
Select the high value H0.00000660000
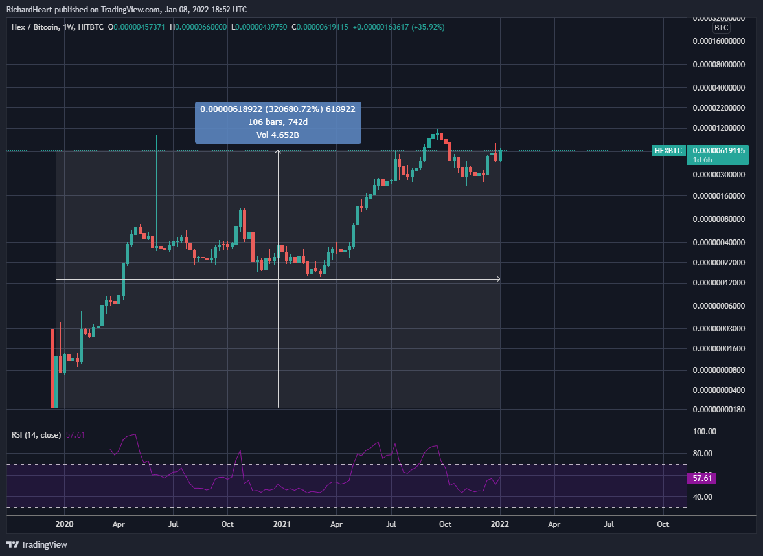198,27
